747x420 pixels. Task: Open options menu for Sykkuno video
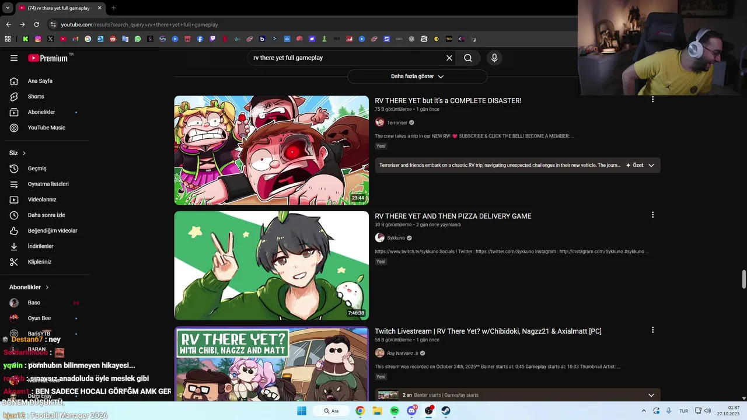tap(652, 215)
